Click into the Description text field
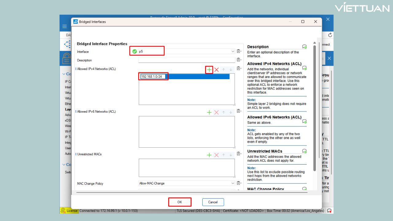393x221 pixels. coord(186,60)
